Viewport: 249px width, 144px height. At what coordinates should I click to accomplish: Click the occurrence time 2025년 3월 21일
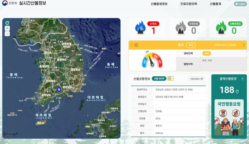click(169, 97)
